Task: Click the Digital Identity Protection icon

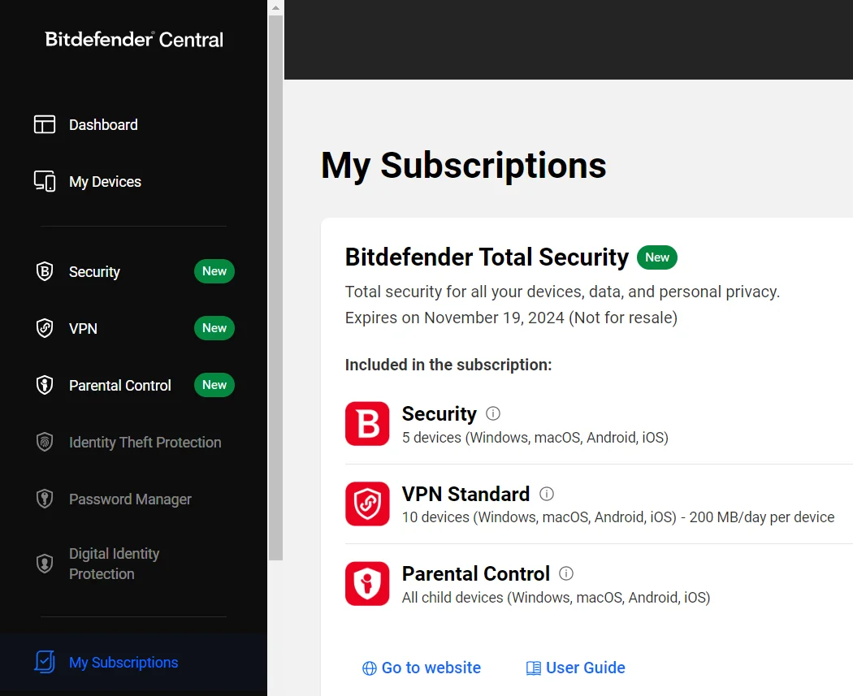Action: (45, 564)
